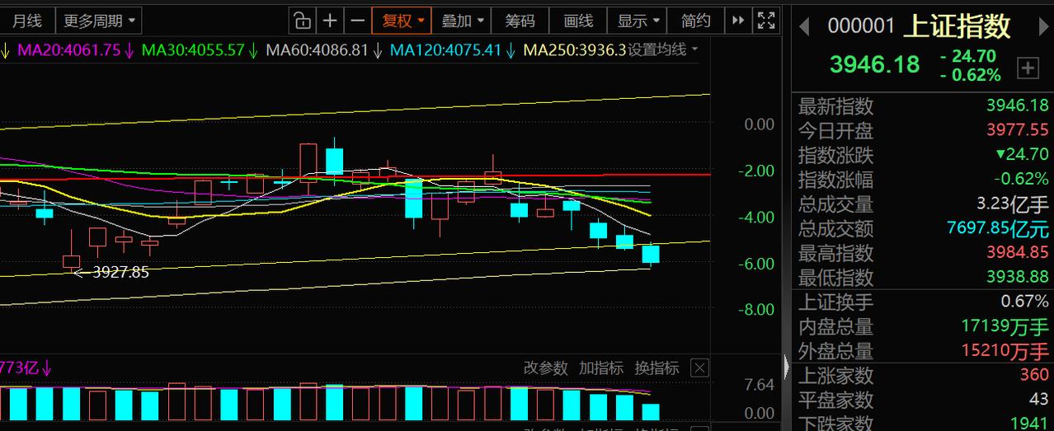
Task: Open 筹码 chip distribution view
Action: click(520, 21)
